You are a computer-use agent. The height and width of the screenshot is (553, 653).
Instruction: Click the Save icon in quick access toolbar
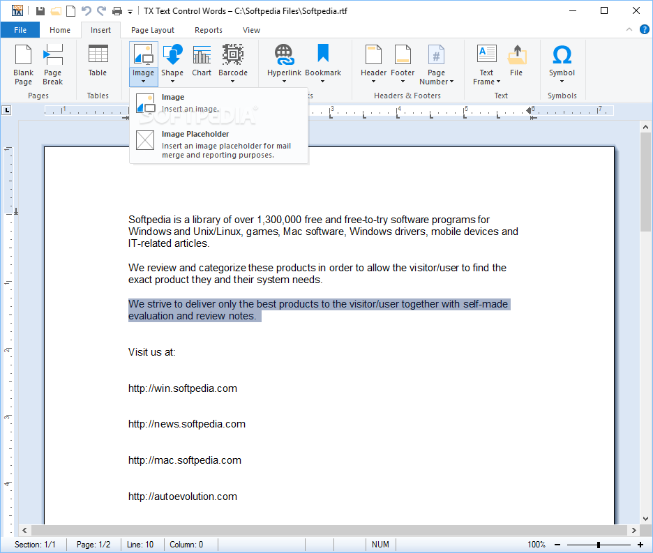(x=40, y=11)
